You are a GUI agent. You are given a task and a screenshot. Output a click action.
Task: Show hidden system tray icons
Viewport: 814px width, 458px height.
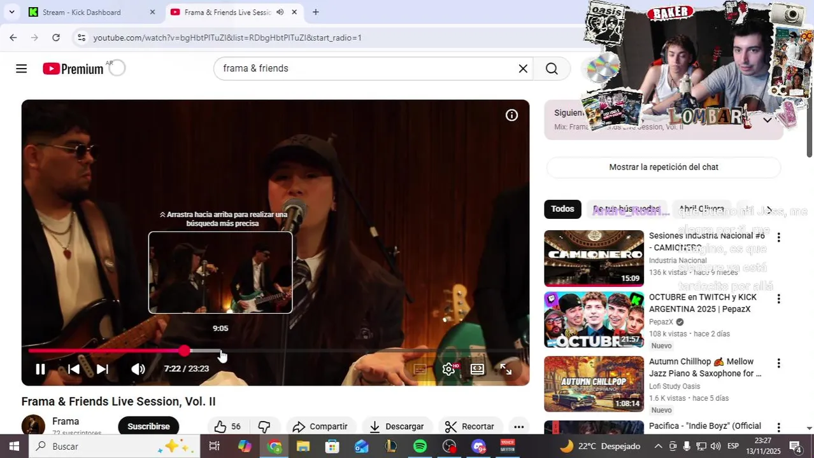coord(659,447)
